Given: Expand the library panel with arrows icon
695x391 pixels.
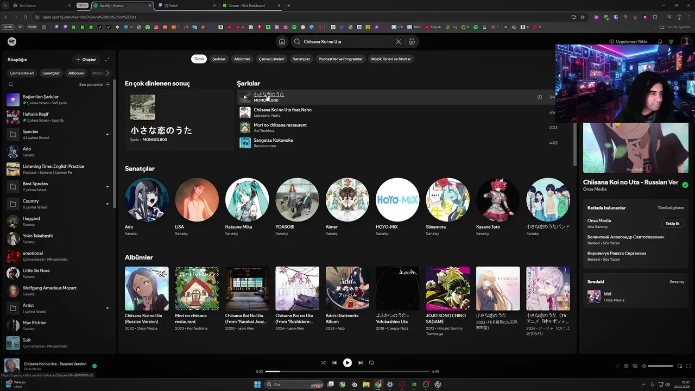Looking at the screenshot, I should tap(107, 60).
